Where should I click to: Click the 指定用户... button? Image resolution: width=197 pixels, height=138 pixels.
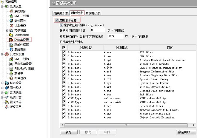186,132
